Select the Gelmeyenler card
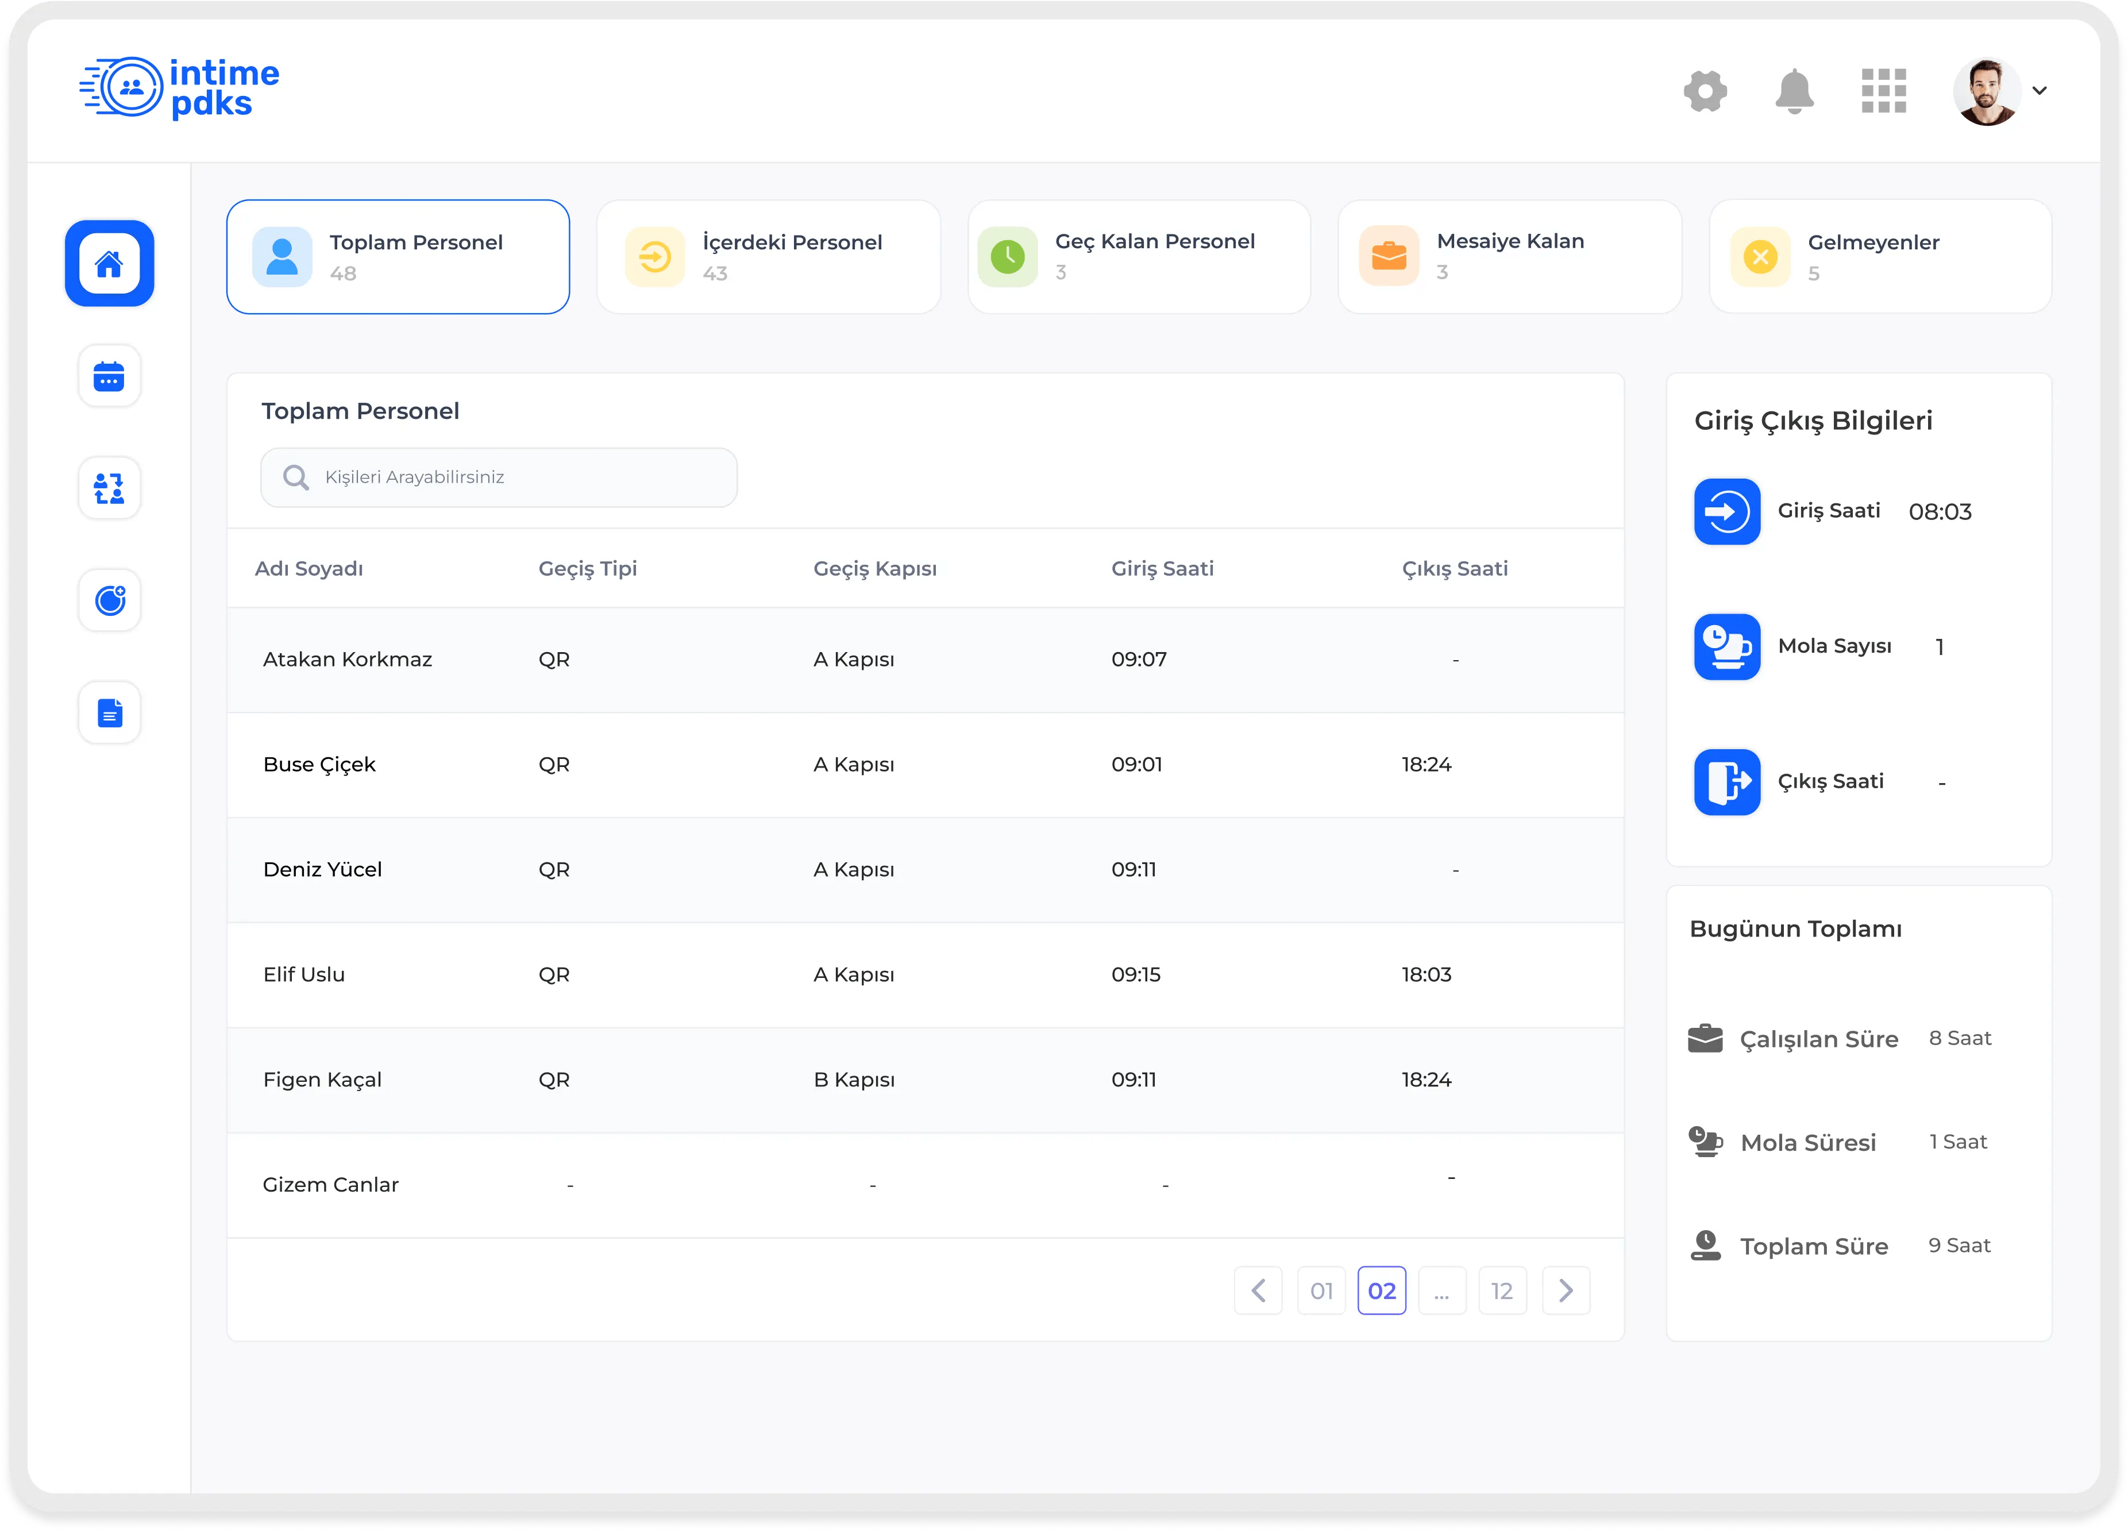 1880,256
